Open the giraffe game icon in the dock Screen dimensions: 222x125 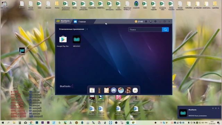[99, 90]
